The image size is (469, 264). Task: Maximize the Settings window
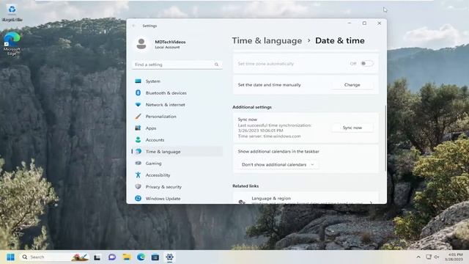[x=364, y=23]
